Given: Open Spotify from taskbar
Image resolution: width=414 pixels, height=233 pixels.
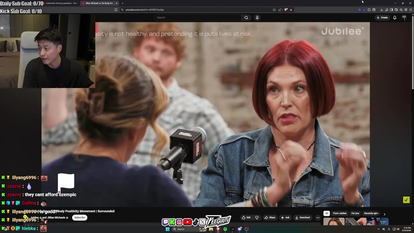Looking at the screenshot, I should [x=225, y=229].
